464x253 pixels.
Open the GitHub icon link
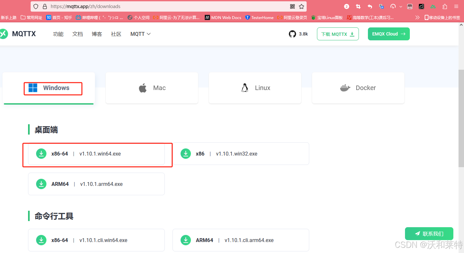coord(292,34)
